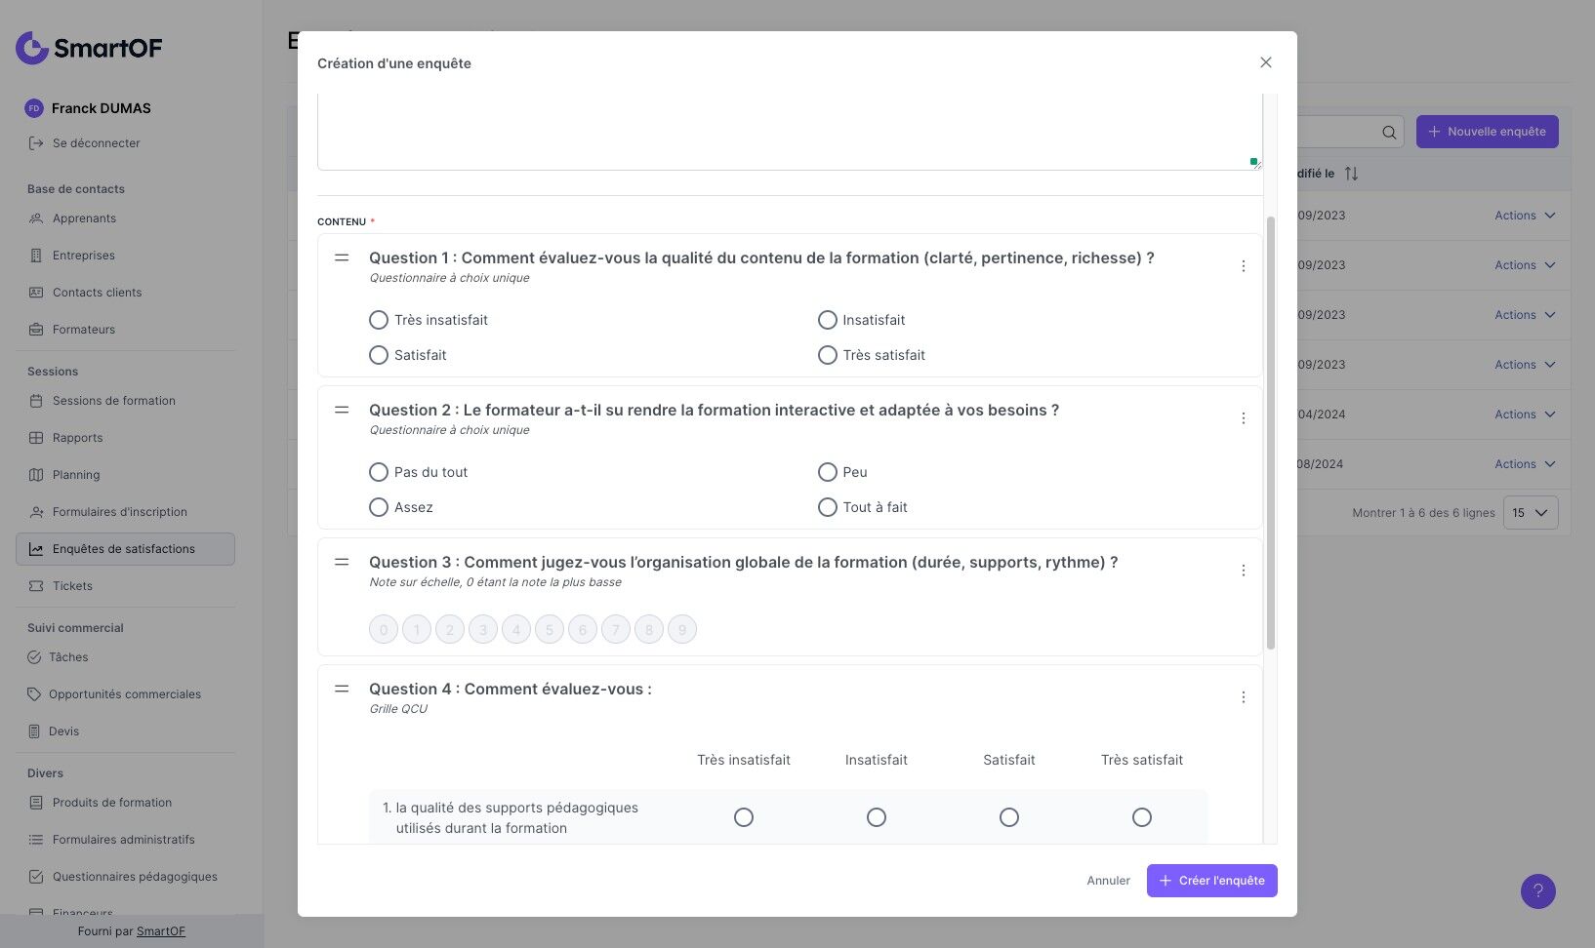The height and width of the screenshot is (948, 1595).
Task: Open the kebab menu for Question 4
Action: 1243,697
